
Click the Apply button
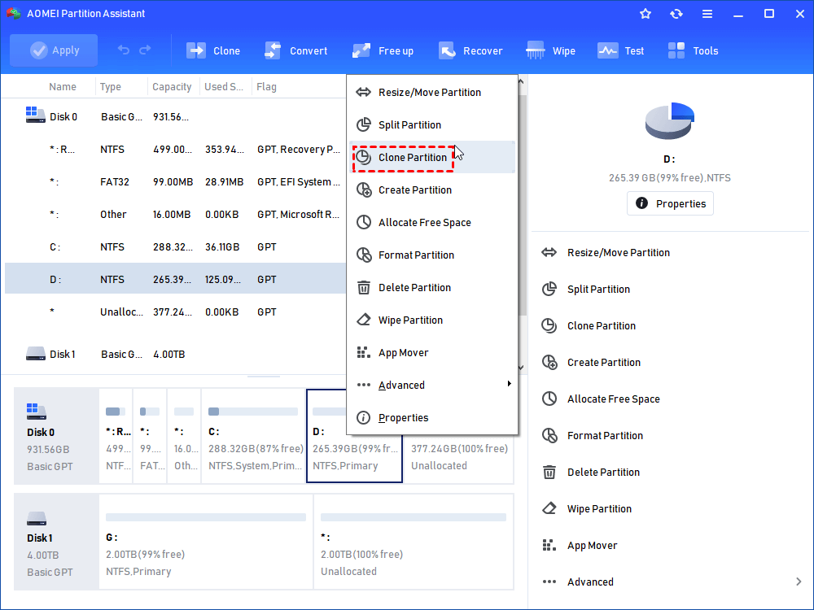pos(54,50)
